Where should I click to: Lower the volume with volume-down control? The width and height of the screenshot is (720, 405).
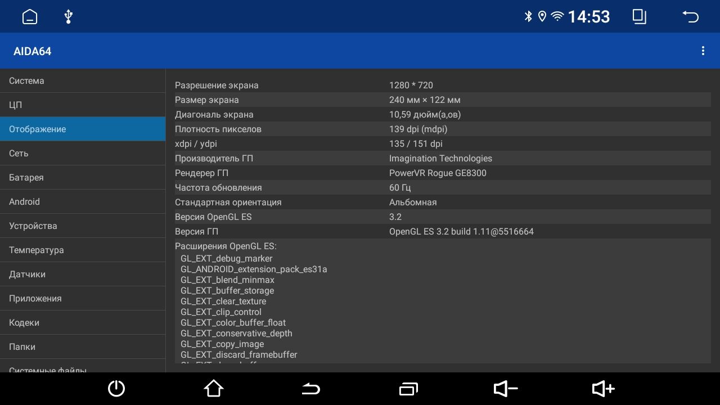(505, 389)
